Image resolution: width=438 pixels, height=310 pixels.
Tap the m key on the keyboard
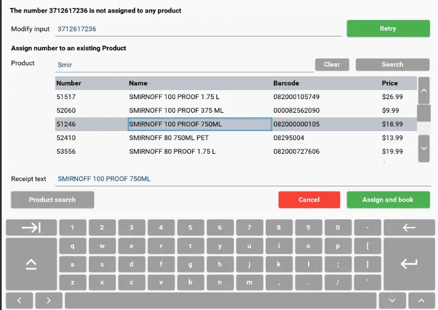(249, 283)
